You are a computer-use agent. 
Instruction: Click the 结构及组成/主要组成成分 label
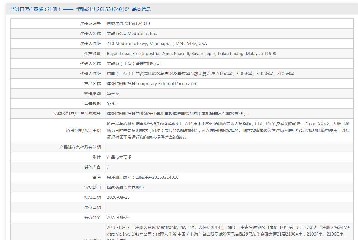[x=78, y=114]
